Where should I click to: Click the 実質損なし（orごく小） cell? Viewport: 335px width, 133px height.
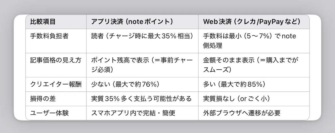pos(254,99)
